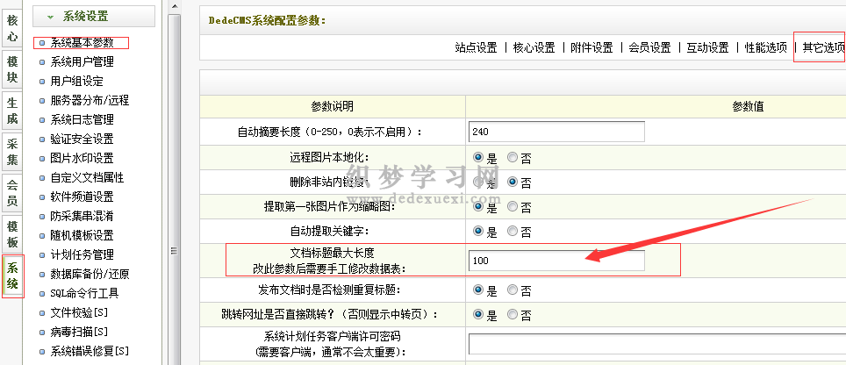Click bullet icon beside 验证安全设置
This screenshot has width=846, height=365.
[x=42, y=140]
